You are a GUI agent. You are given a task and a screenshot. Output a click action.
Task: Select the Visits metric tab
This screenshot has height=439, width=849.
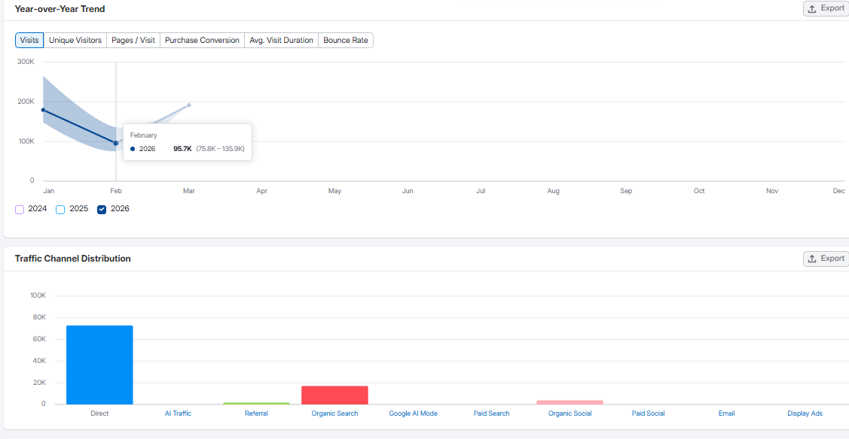coord(29,41)
